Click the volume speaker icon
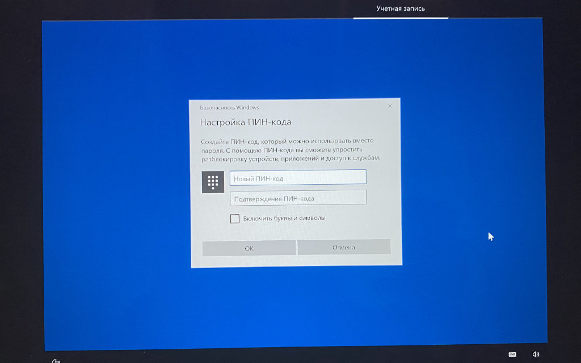Screen dimensions: 581x363 point(536,354)
